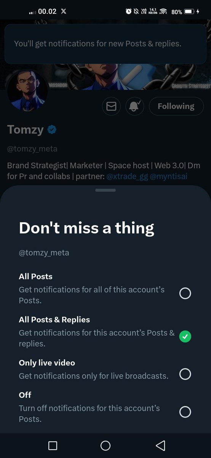Tap the notification bell icon
Screen dimensions: 211x458
[134, 106]
